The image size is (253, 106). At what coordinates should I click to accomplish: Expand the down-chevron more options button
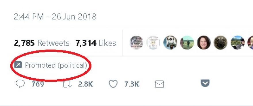pyautogui.click(x=205, y=83)
